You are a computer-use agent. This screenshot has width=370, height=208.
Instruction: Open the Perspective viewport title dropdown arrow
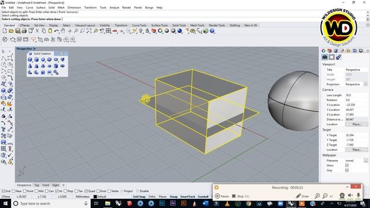coord(35,49)
